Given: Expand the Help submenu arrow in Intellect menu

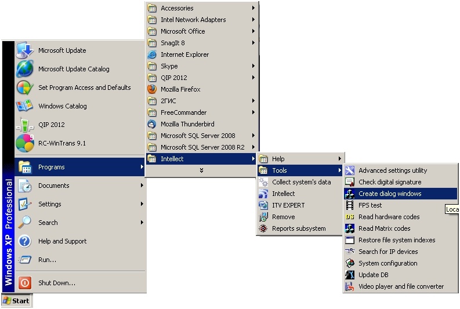Looking at the screenshot, I should click(x=340, y=159).
